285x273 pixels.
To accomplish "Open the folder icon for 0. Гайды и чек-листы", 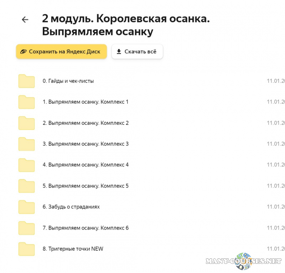I will click(26, 81).
